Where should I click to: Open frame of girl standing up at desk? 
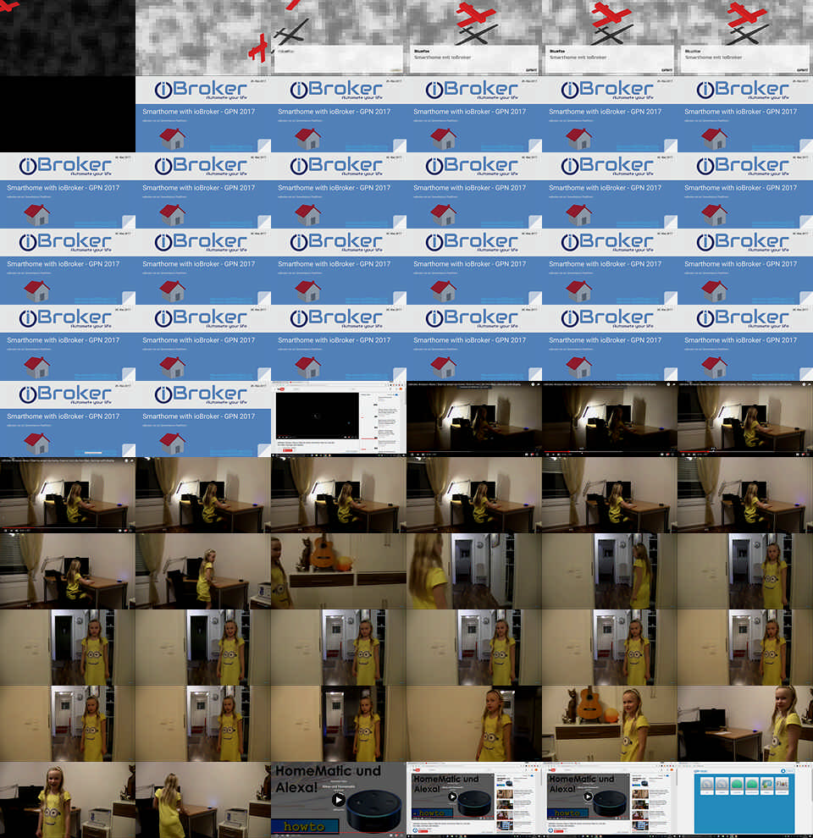click(203, 571)
